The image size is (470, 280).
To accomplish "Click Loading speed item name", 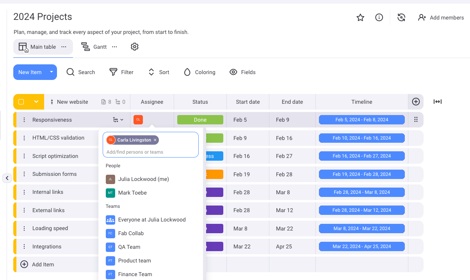I will point(50,228).
